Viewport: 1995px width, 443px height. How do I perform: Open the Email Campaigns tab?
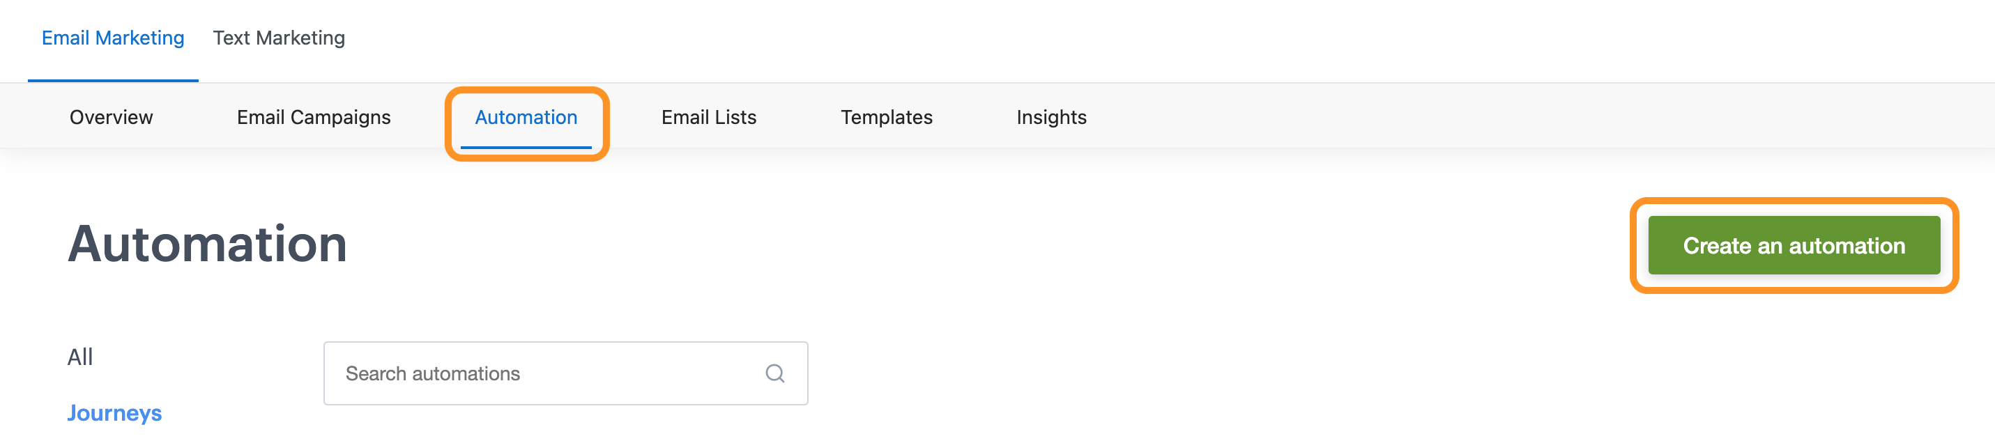coord(314,117)
